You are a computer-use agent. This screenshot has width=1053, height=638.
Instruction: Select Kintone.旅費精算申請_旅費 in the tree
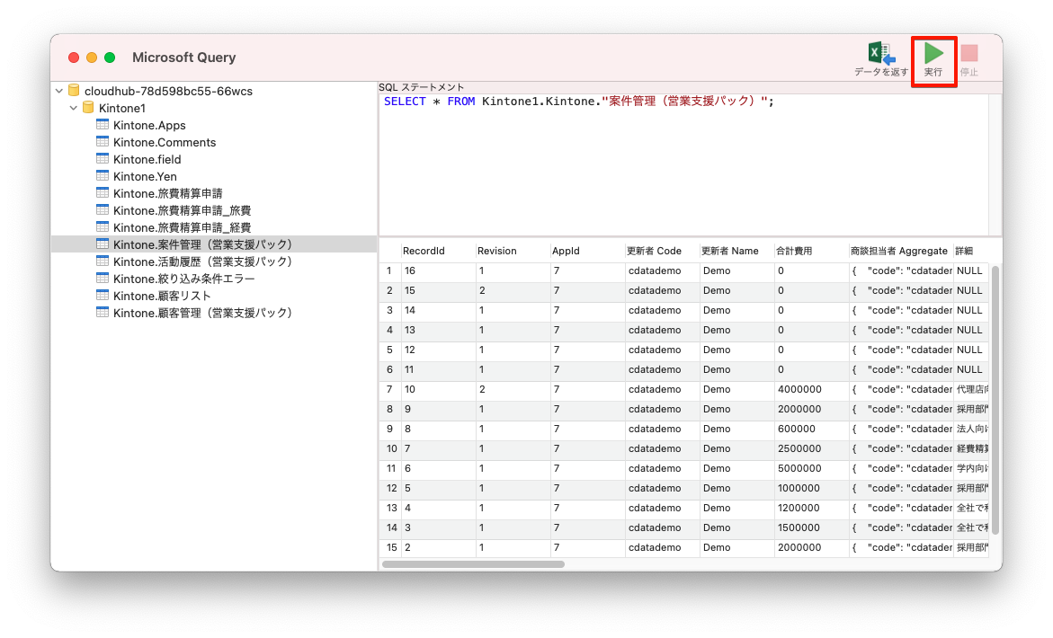182,210
